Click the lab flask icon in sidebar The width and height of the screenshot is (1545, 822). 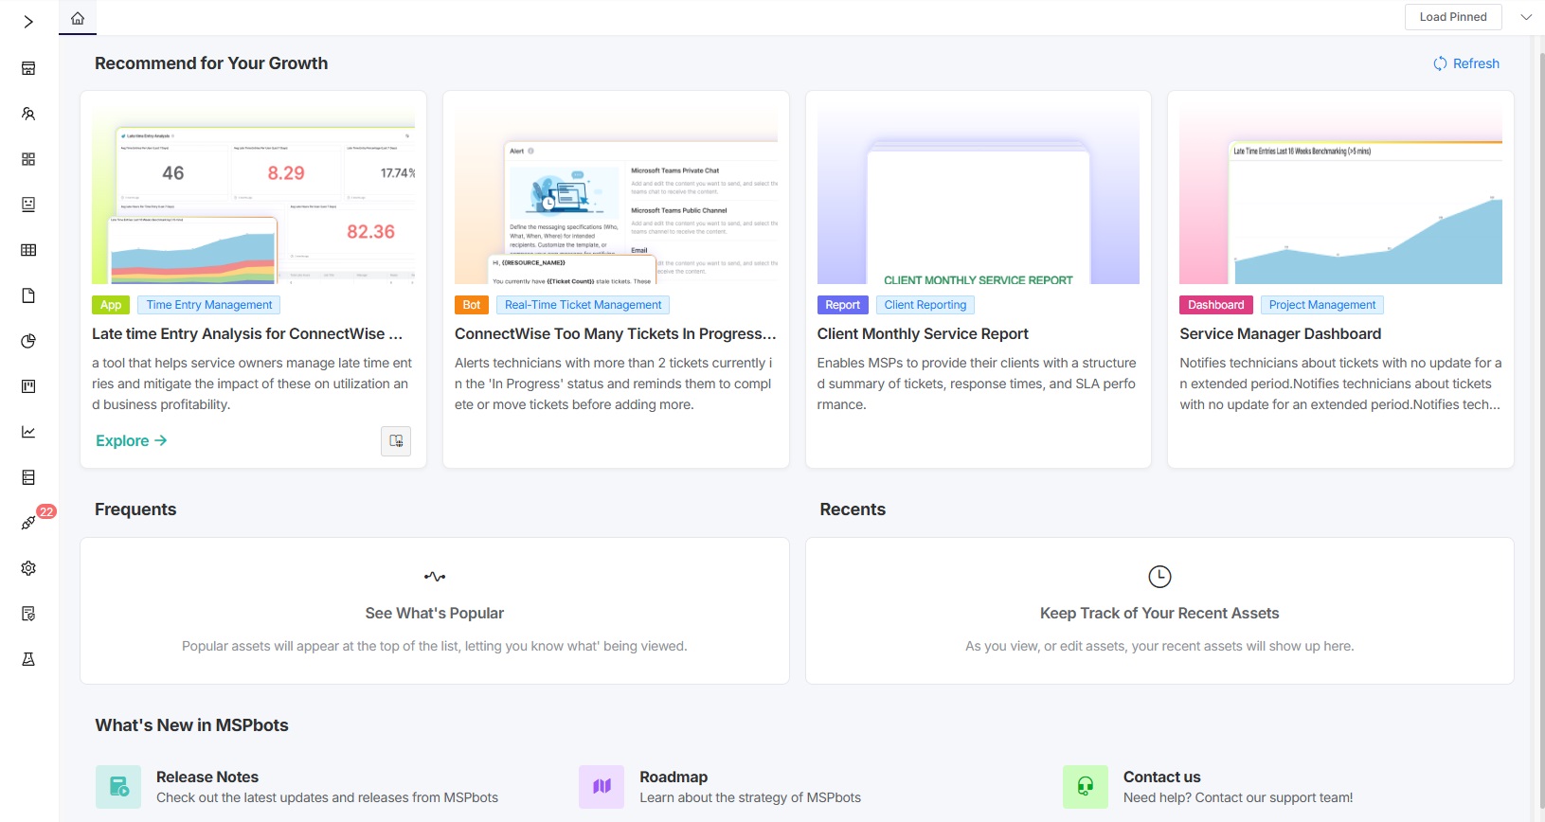pos(28,659)
